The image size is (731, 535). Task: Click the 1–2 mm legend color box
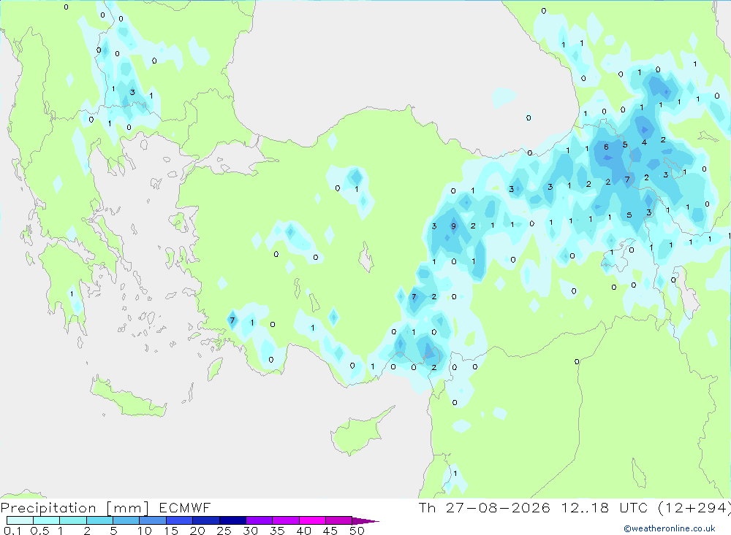pos(73,520)
